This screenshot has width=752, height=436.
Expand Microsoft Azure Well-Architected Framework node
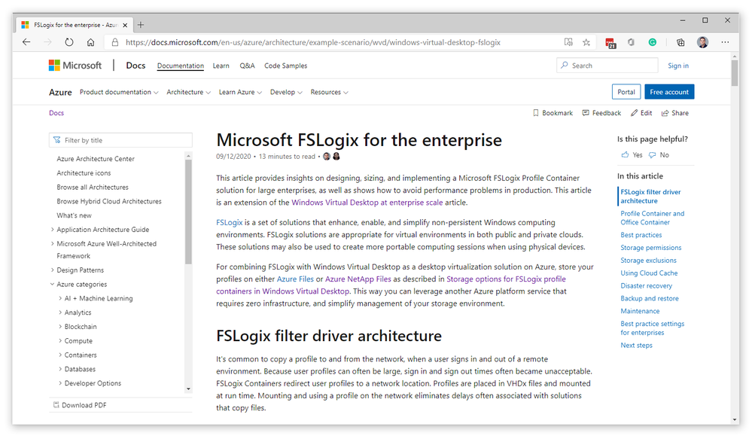52,244
